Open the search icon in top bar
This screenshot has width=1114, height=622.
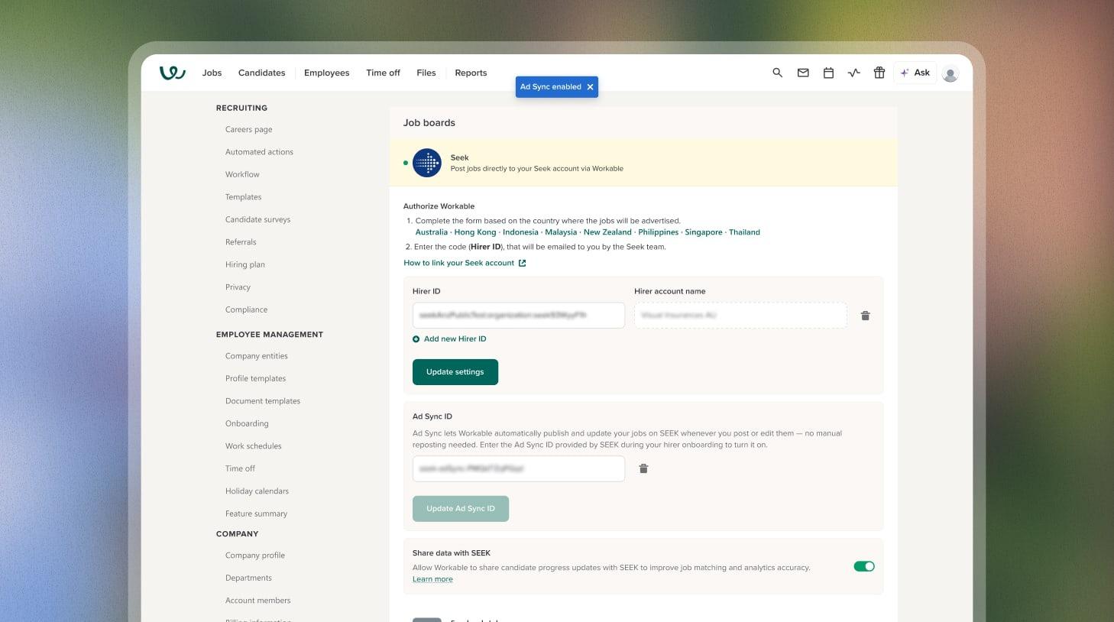(x=777, y=73)
